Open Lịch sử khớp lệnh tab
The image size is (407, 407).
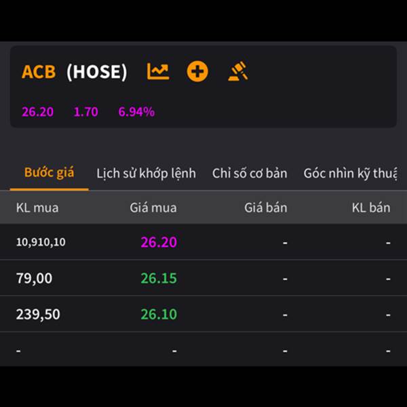point(146,174)
